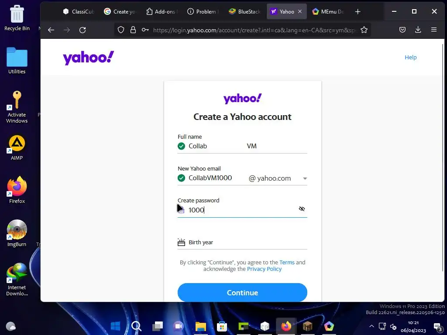Click the forward navigation arrow
The height and width of the screenshot is (335, 447).
tap(67, 30)
